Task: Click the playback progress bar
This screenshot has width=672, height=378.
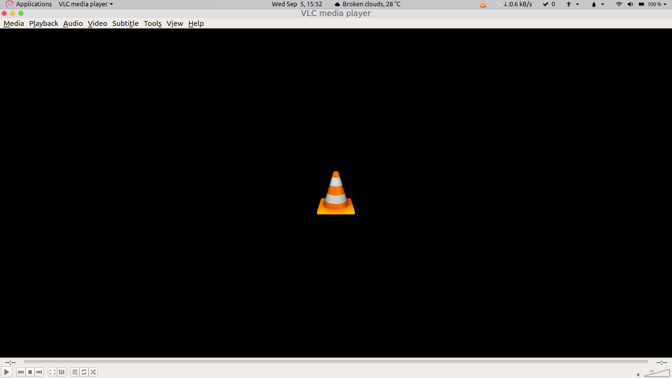Action: (x=336, y=362)
